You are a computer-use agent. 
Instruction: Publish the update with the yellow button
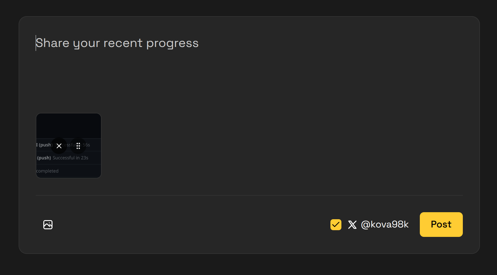coord(441,224)
